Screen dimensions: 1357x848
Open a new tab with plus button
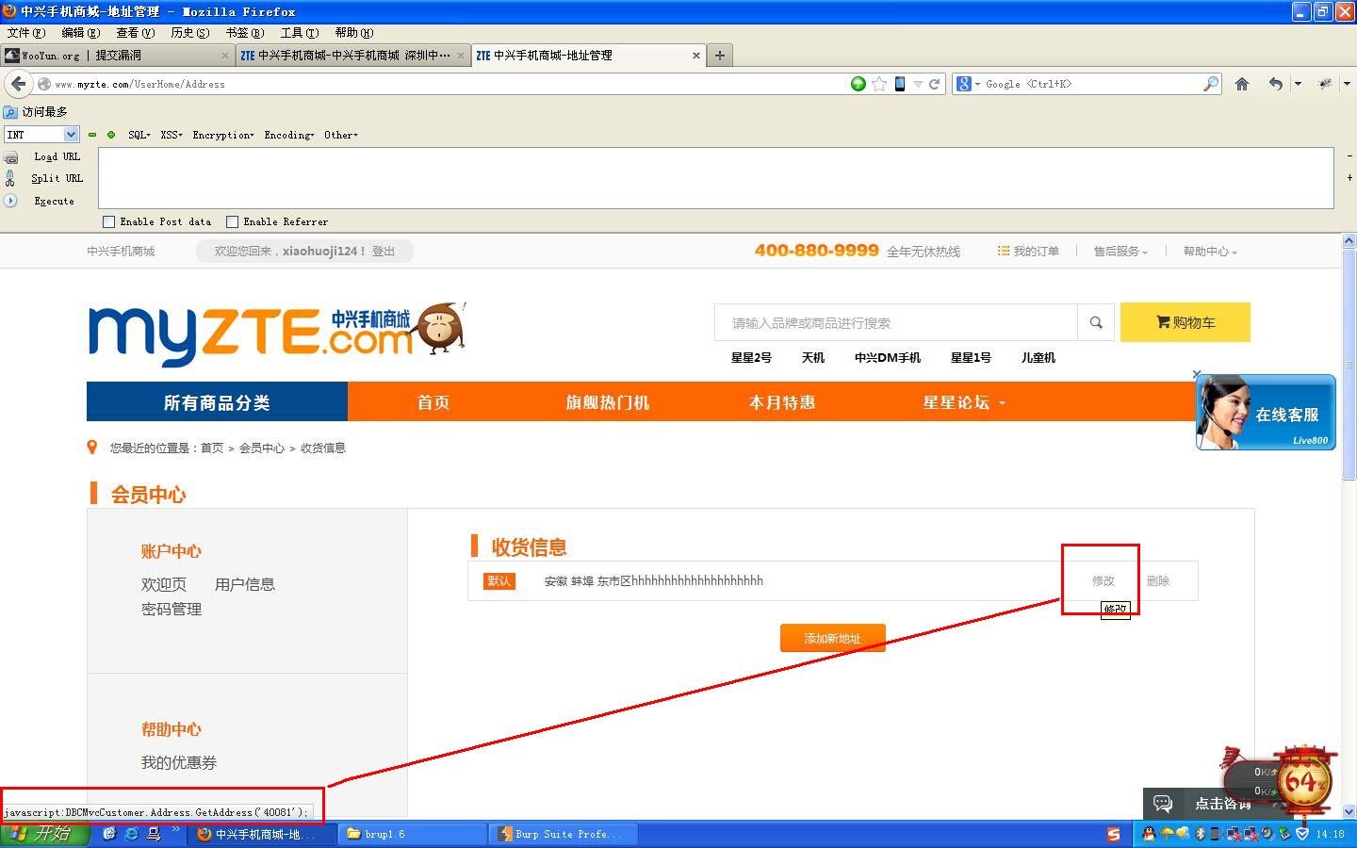click(x=720, y=56)
